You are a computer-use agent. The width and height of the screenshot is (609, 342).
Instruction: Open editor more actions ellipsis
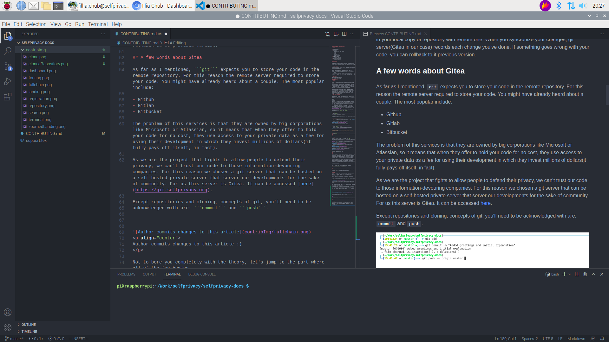(x=352, y=34)
